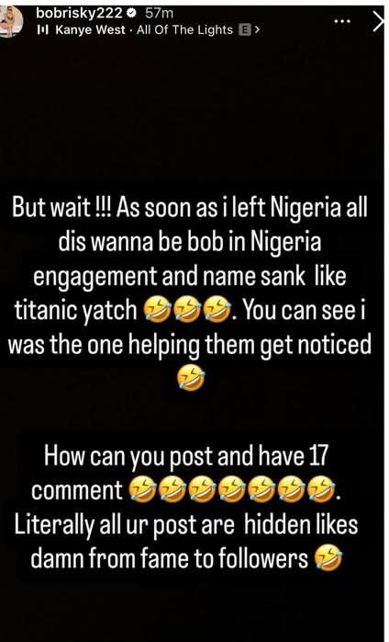Click the Literally all ur post line
Image resolution: width=389 pixels, height=642 pixels.
[x=186, y=526]
